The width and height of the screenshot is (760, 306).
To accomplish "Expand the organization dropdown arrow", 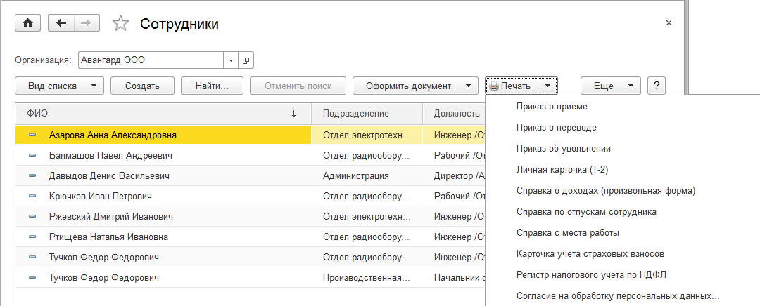I will tap(231, 60).
